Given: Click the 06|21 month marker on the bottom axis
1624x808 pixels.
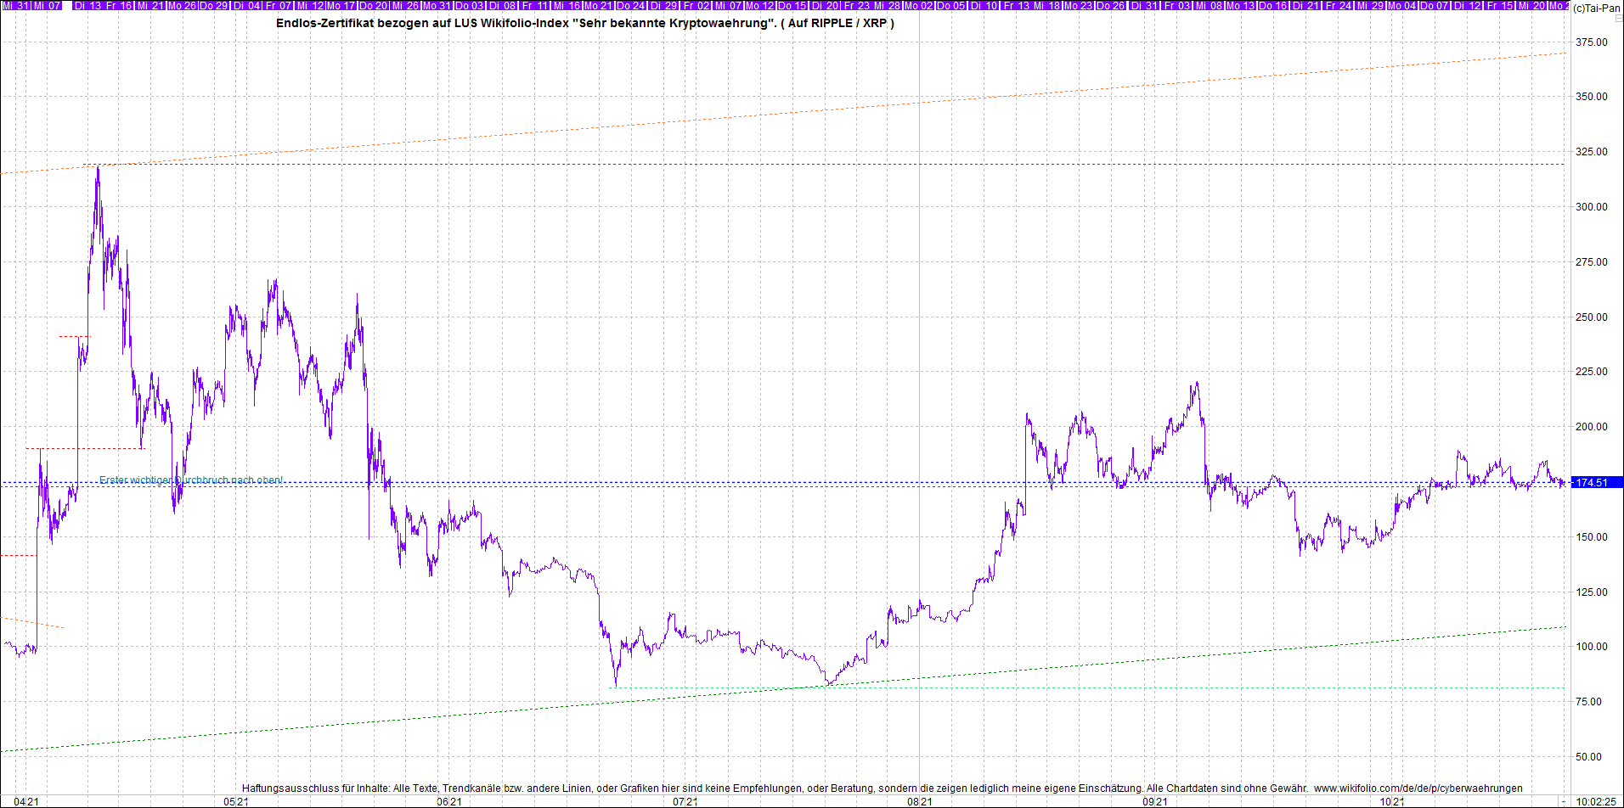Looking at the screenshot, I should 449,801.
